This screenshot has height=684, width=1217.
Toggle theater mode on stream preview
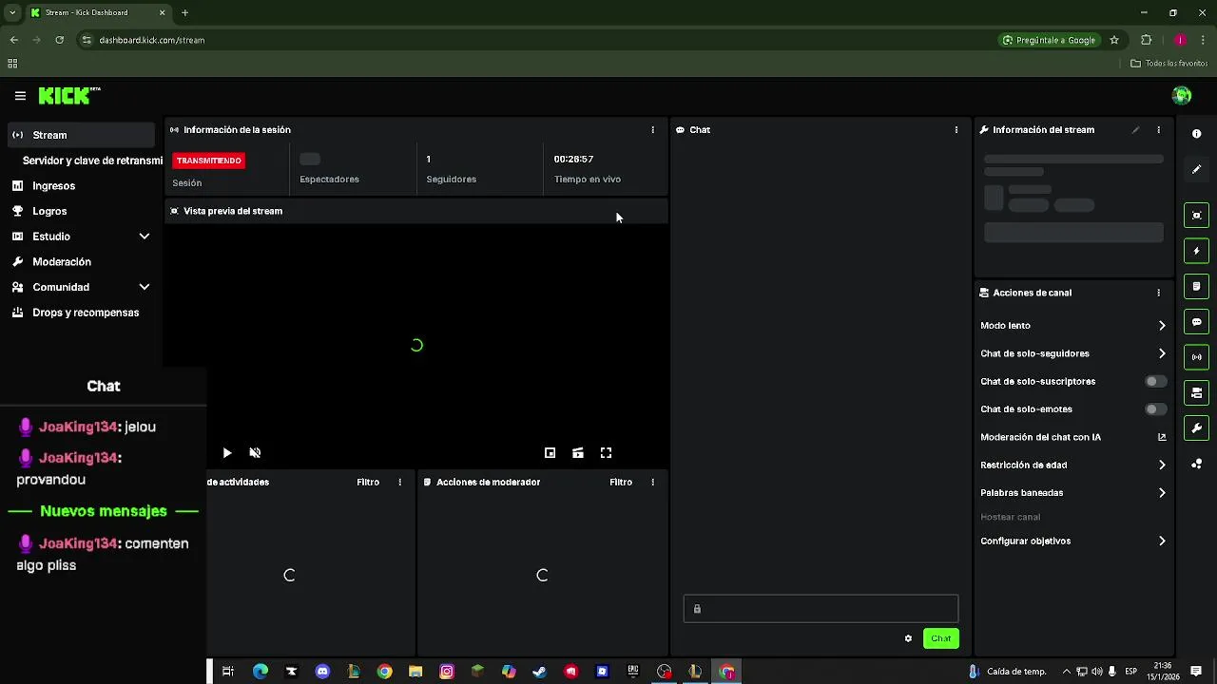click(578, 453)
